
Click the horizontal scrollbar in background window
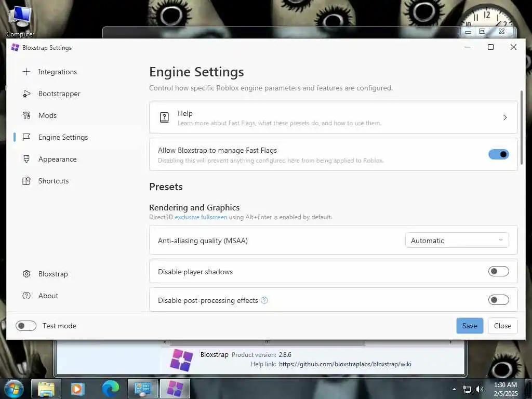pos(268,342)
